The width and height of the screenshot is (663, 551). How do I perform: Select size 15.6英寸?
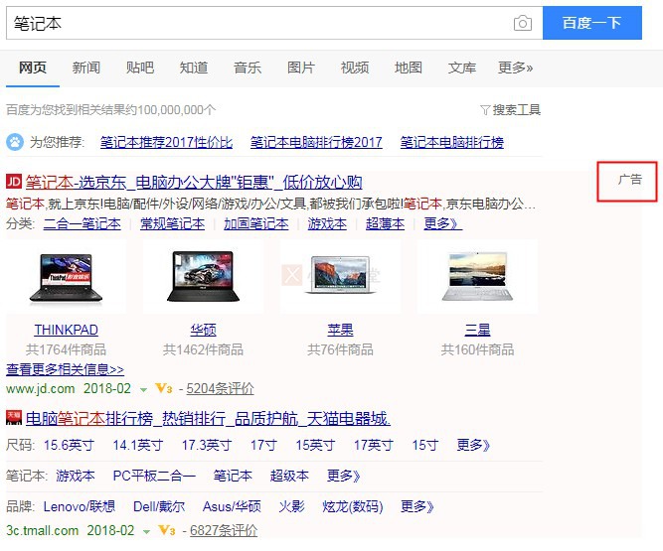(x=69, y=445)
